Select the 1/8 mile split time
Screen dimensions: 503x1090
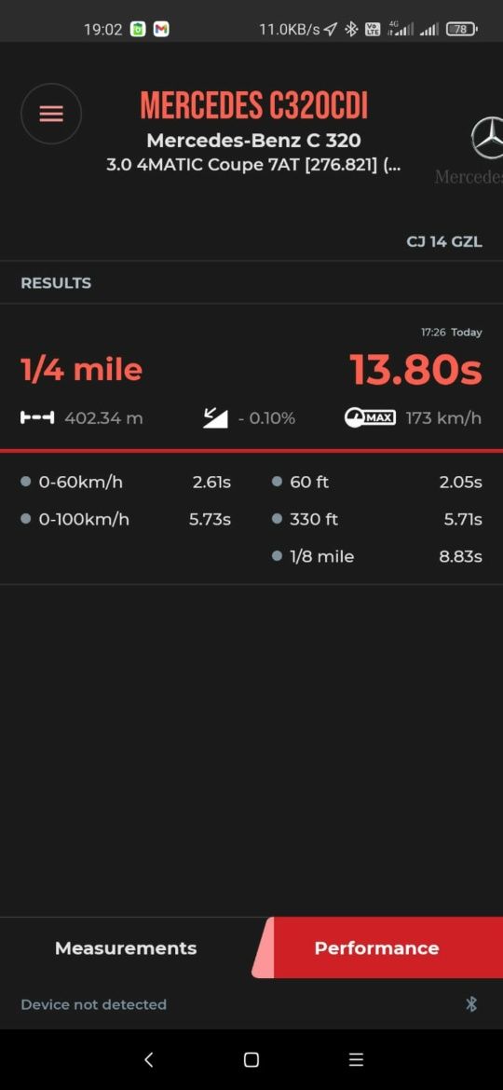pos(376,557)
